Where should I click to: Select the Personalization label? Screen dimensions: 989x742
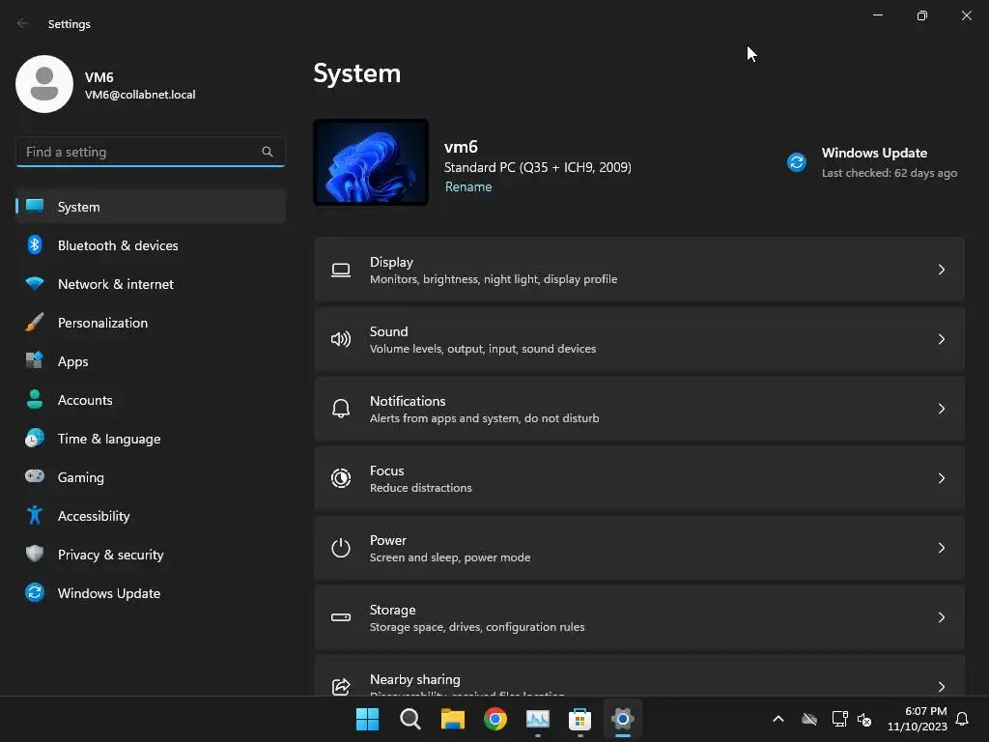click(102, 323)
